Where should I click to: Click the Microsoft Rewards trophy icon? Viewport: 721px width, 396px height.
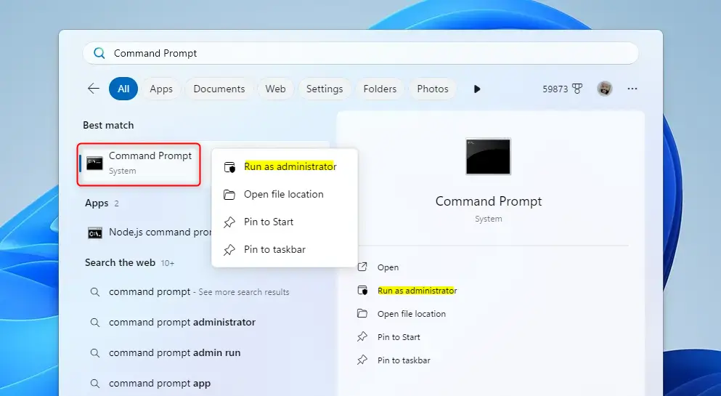[577, 89]
